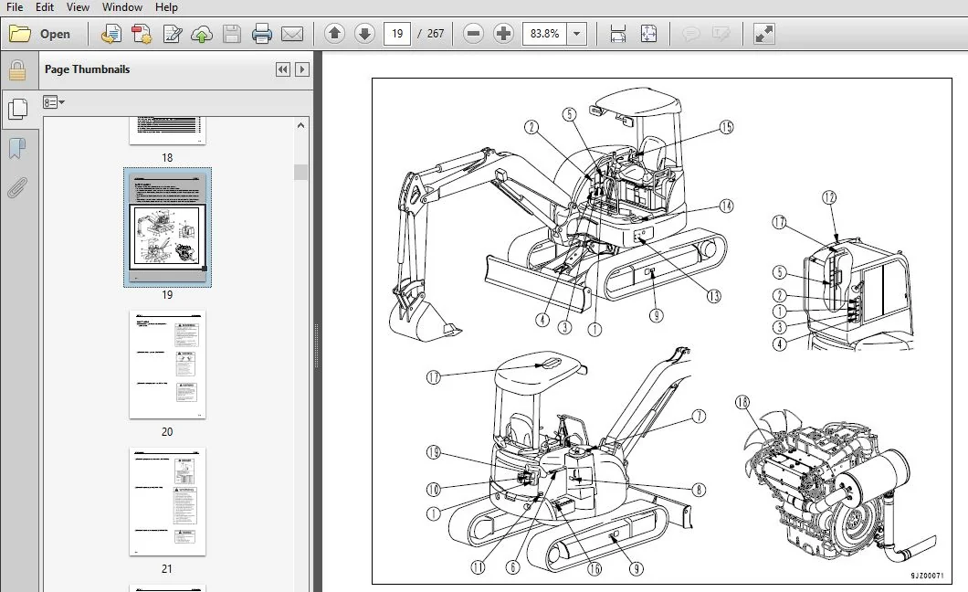Select page 19 thumbnail
Image resolution: width=968 pixels, height=592 pixels.
(x=167, y=227)
